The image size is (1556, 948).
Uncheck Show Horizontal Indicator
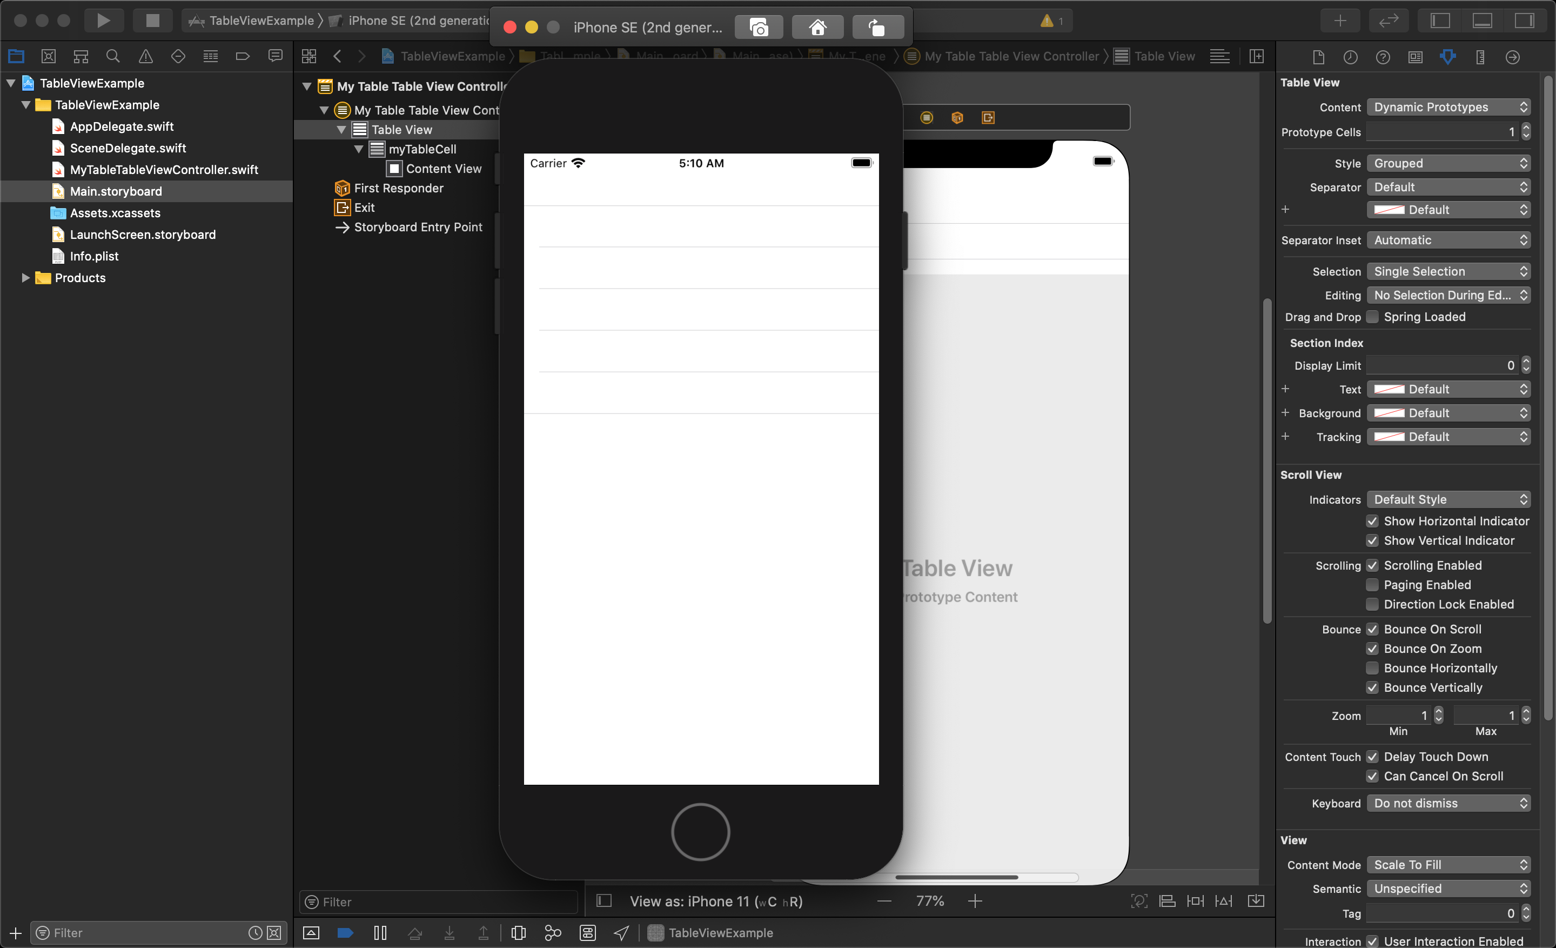[1372, 521]
